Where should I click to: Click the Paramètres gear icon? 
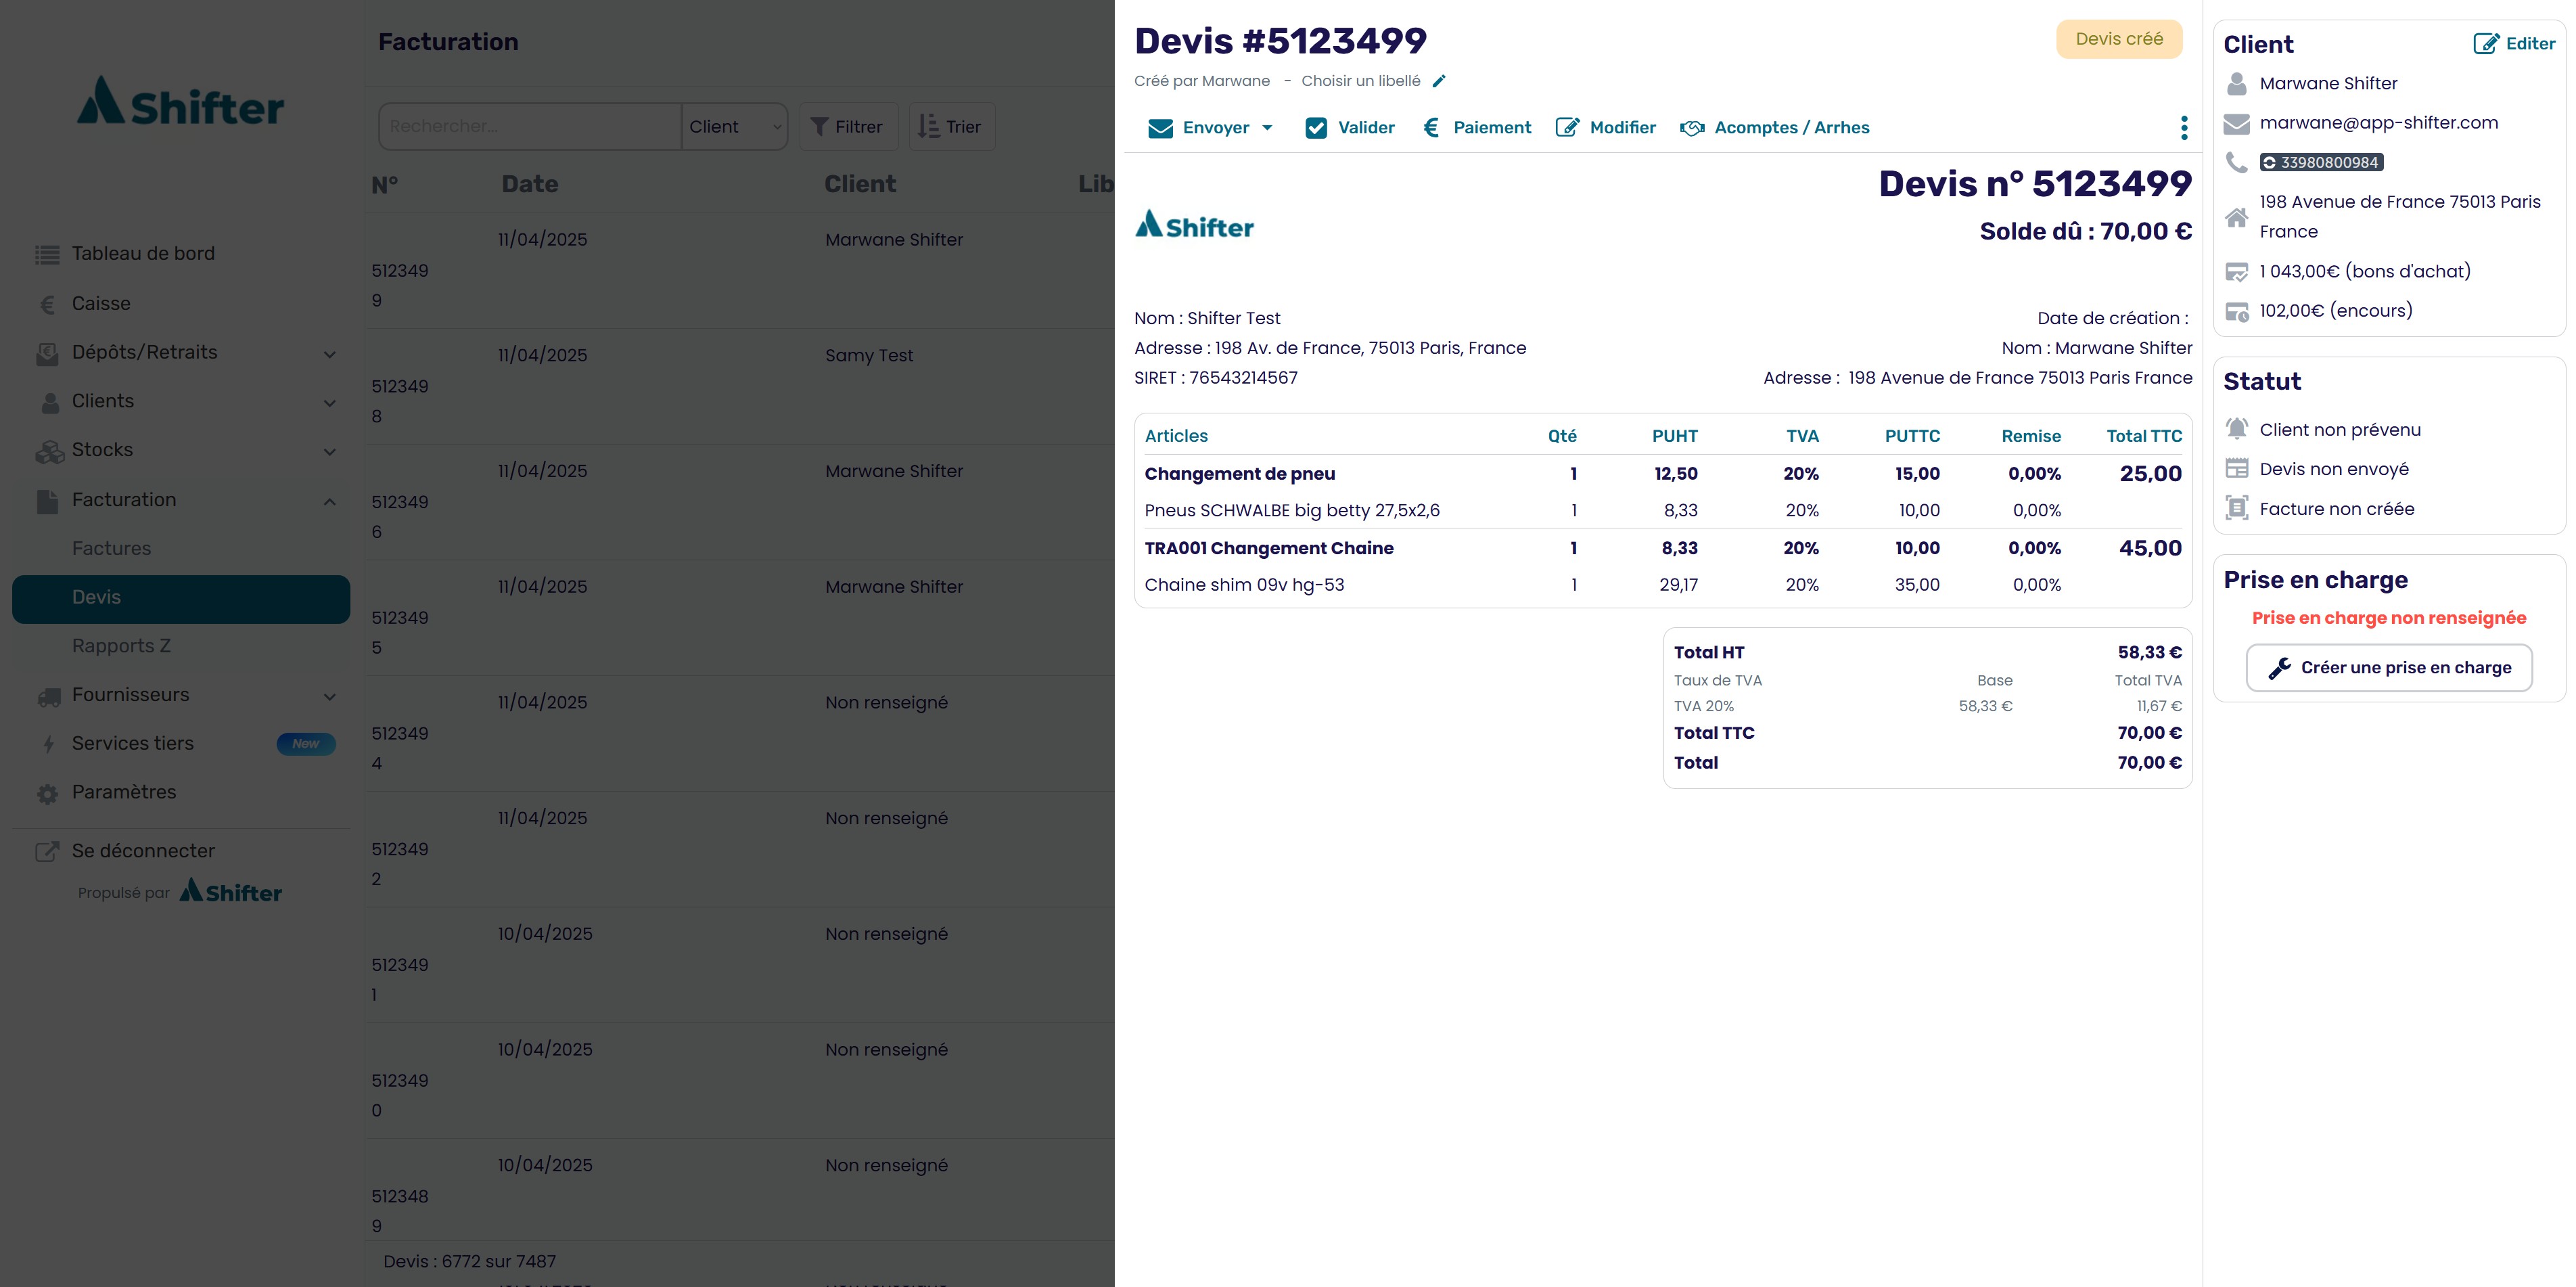click(x=47, y=794)
